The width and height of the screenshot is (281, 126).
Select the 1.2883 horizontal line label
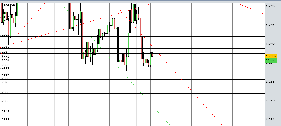[x=5, y=78]
